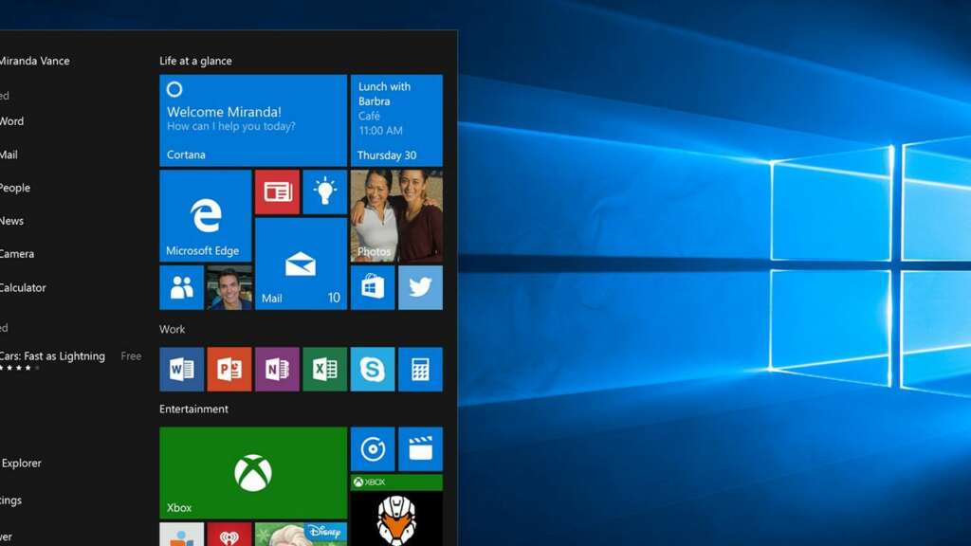Open the Store shopping bag tile
The width and height of the screenshot is (971, 546).
coord(372,287)
